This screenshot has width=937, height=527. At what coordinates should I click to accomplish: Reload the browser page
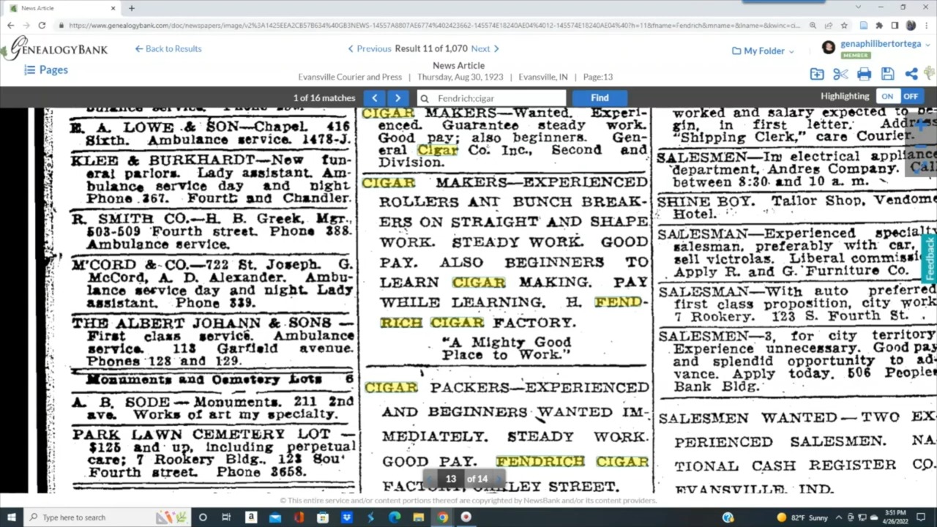pos(42,26)
